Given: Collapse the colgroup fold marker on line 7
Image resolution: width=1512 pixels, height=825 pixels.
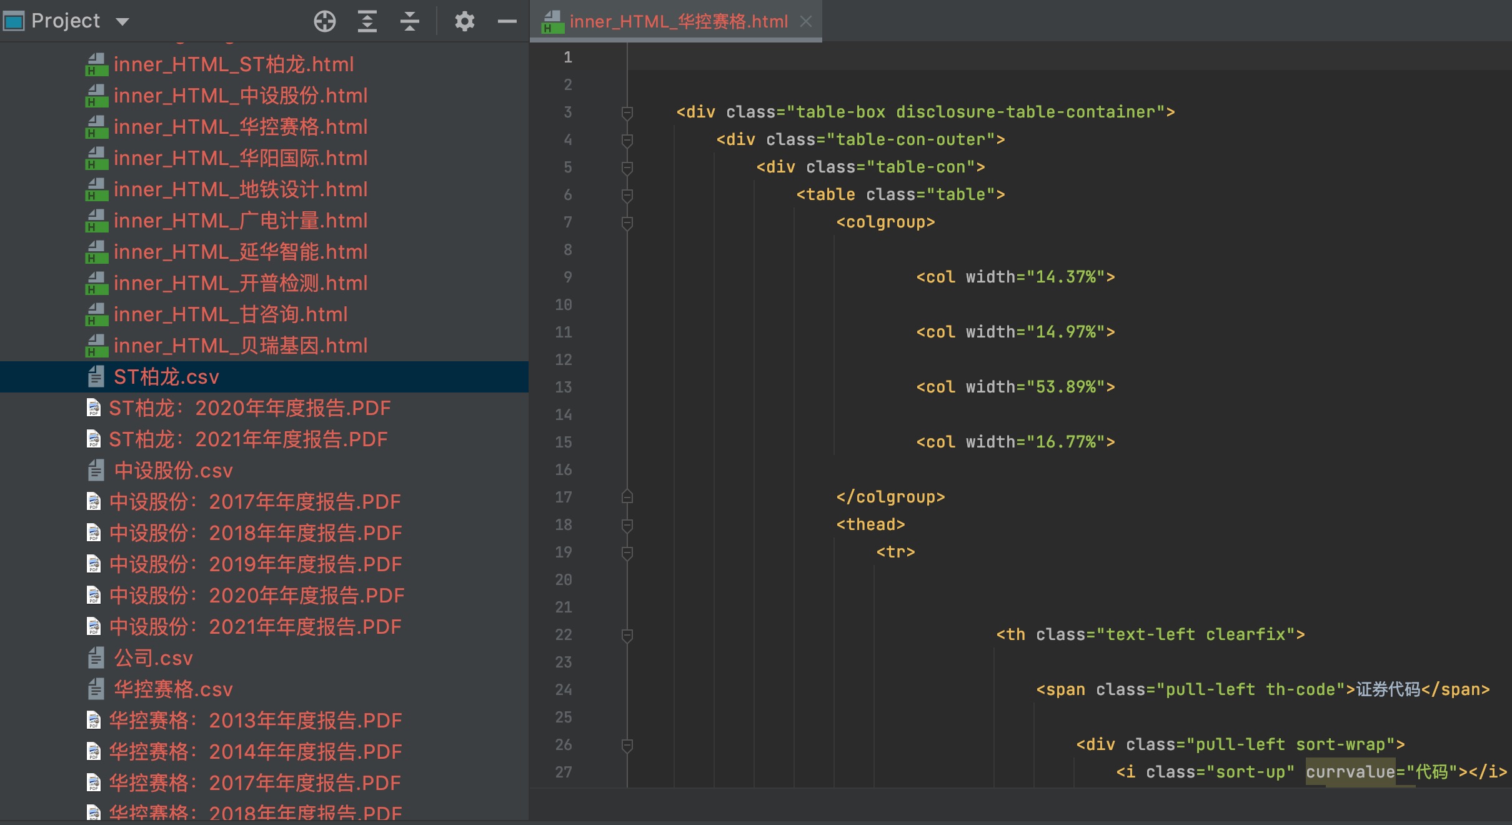Looking at the screenshot, I should [627, 222].
